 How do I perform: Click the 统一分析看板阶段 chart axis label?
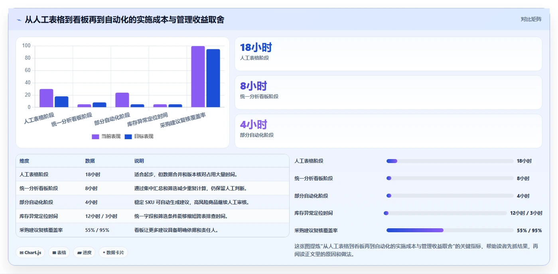coord(72,120)
